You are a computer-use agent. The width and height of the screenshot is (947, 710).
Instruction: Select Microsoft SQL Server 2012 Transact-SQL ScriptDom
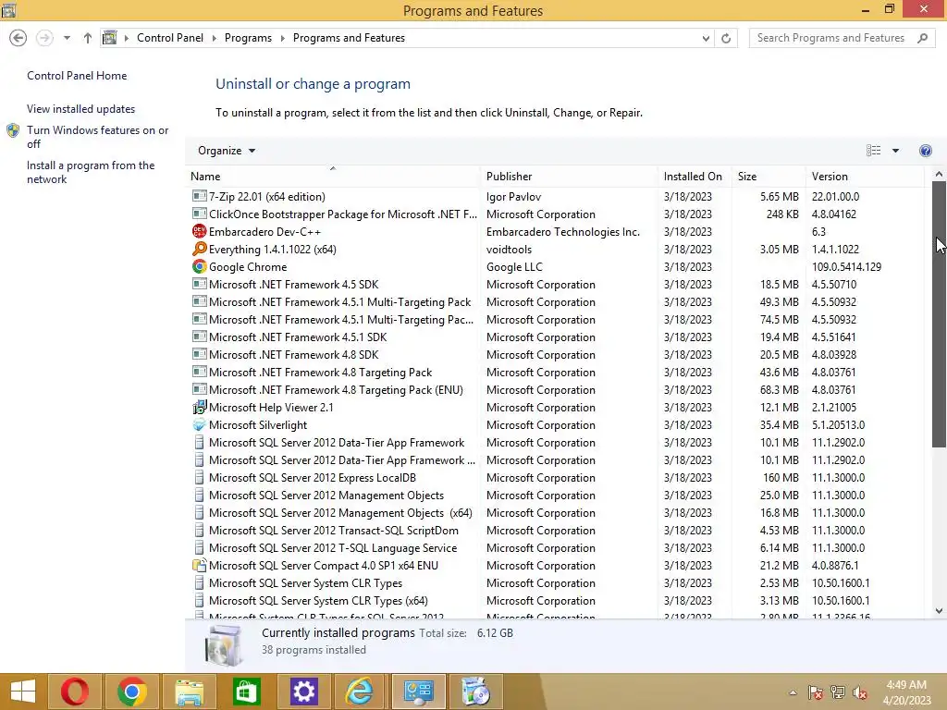(x=555, y=530)
